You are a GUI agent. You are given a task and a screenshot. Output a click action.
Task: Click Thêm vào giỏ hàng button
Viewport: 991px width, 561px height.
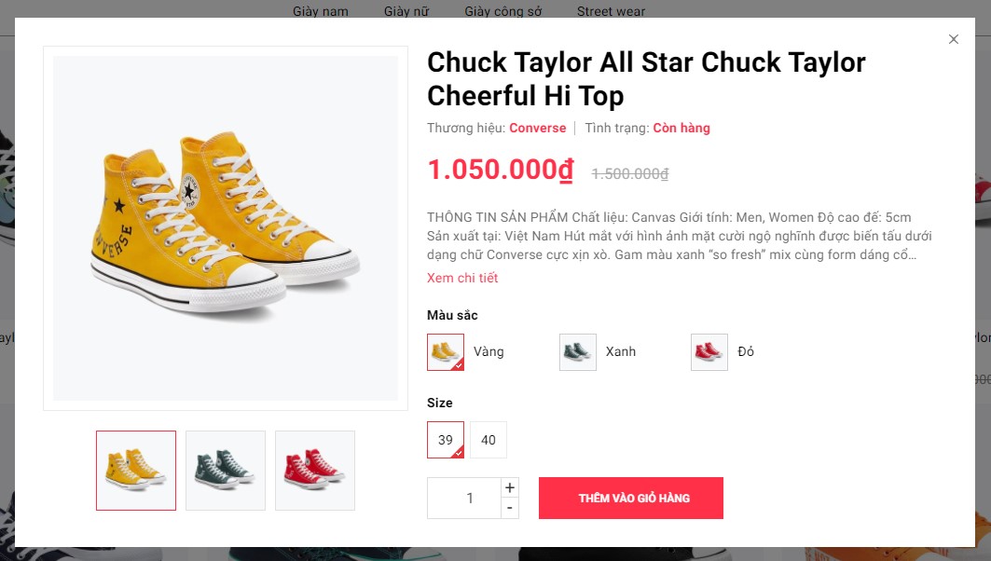coord(631,499)
